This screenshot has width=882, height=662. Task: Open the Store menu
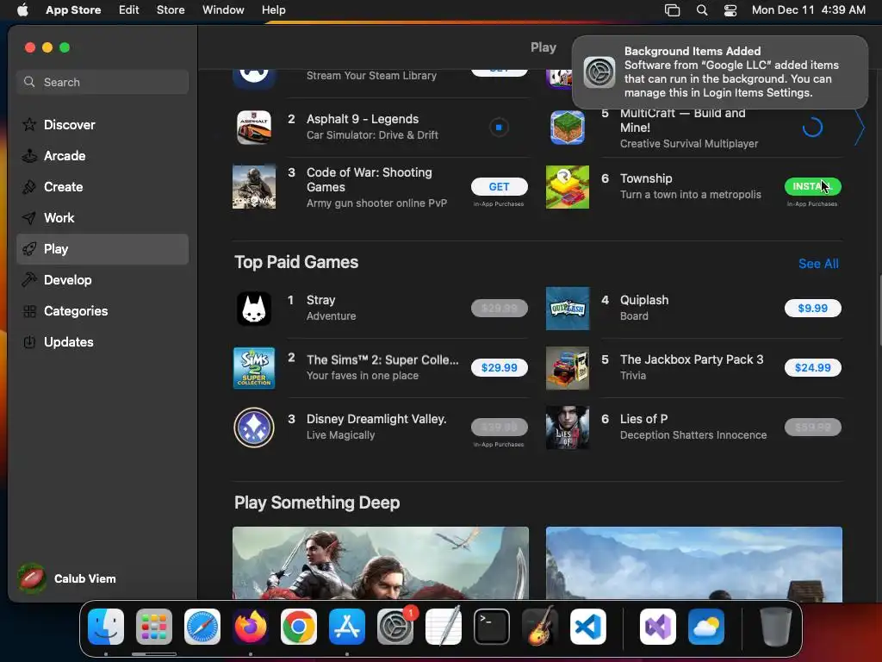point(171,10)
